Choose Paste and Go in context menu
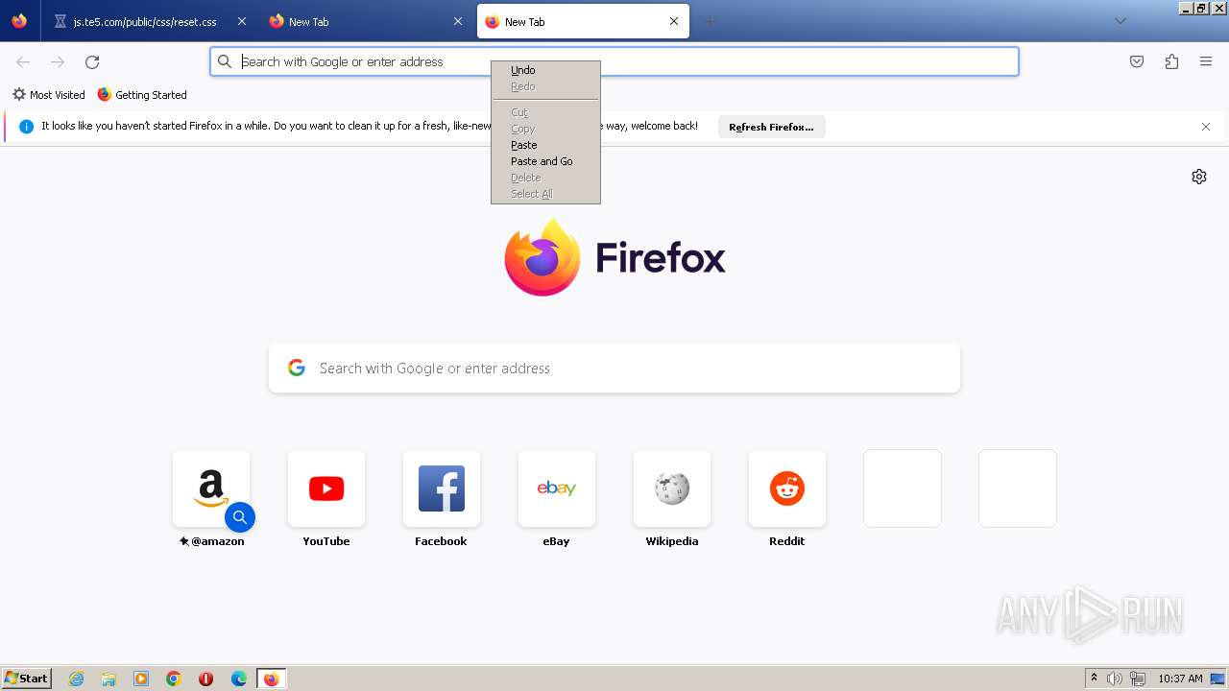 (545, 161)
